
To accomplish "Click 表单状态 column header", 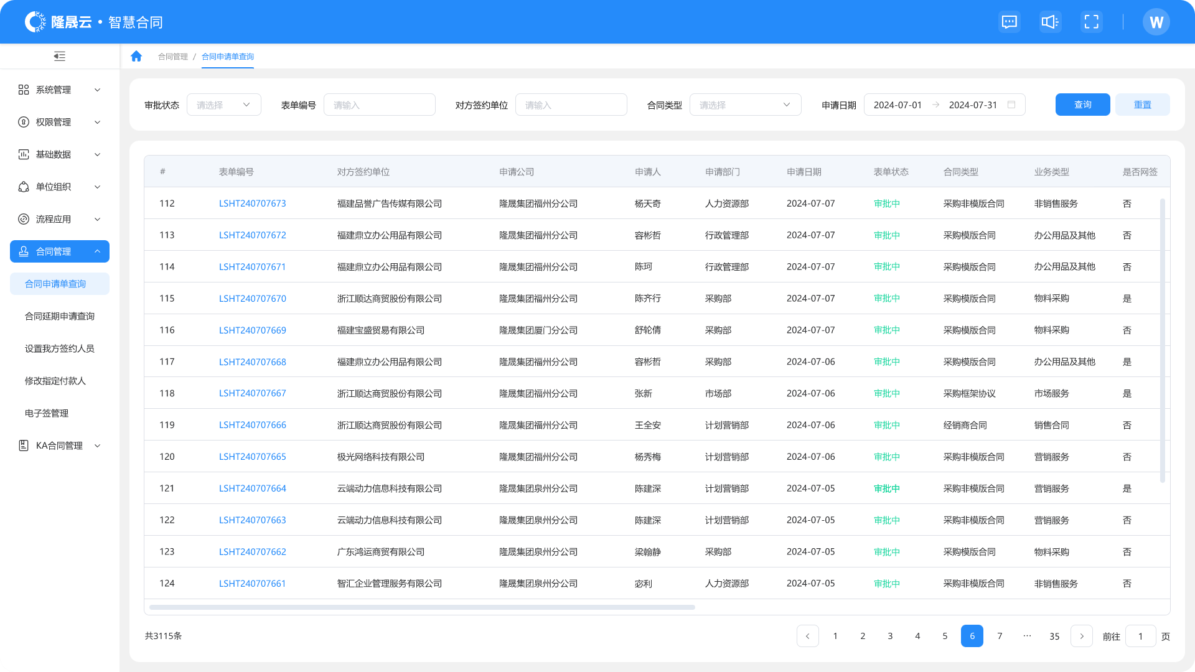I will coord(891,172).
